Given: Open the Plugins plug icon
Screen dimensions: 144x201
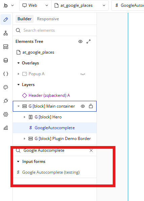Looking at the screenshot, I should tap(6, 101).
